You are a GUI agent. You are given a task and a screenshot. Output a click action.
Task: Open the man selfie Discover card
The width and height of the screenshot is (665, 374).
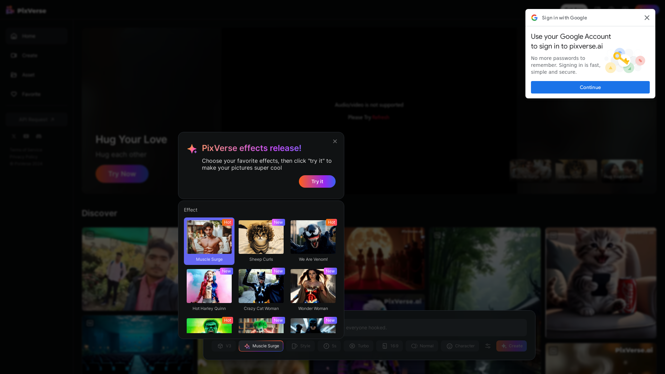pos(130,269)
